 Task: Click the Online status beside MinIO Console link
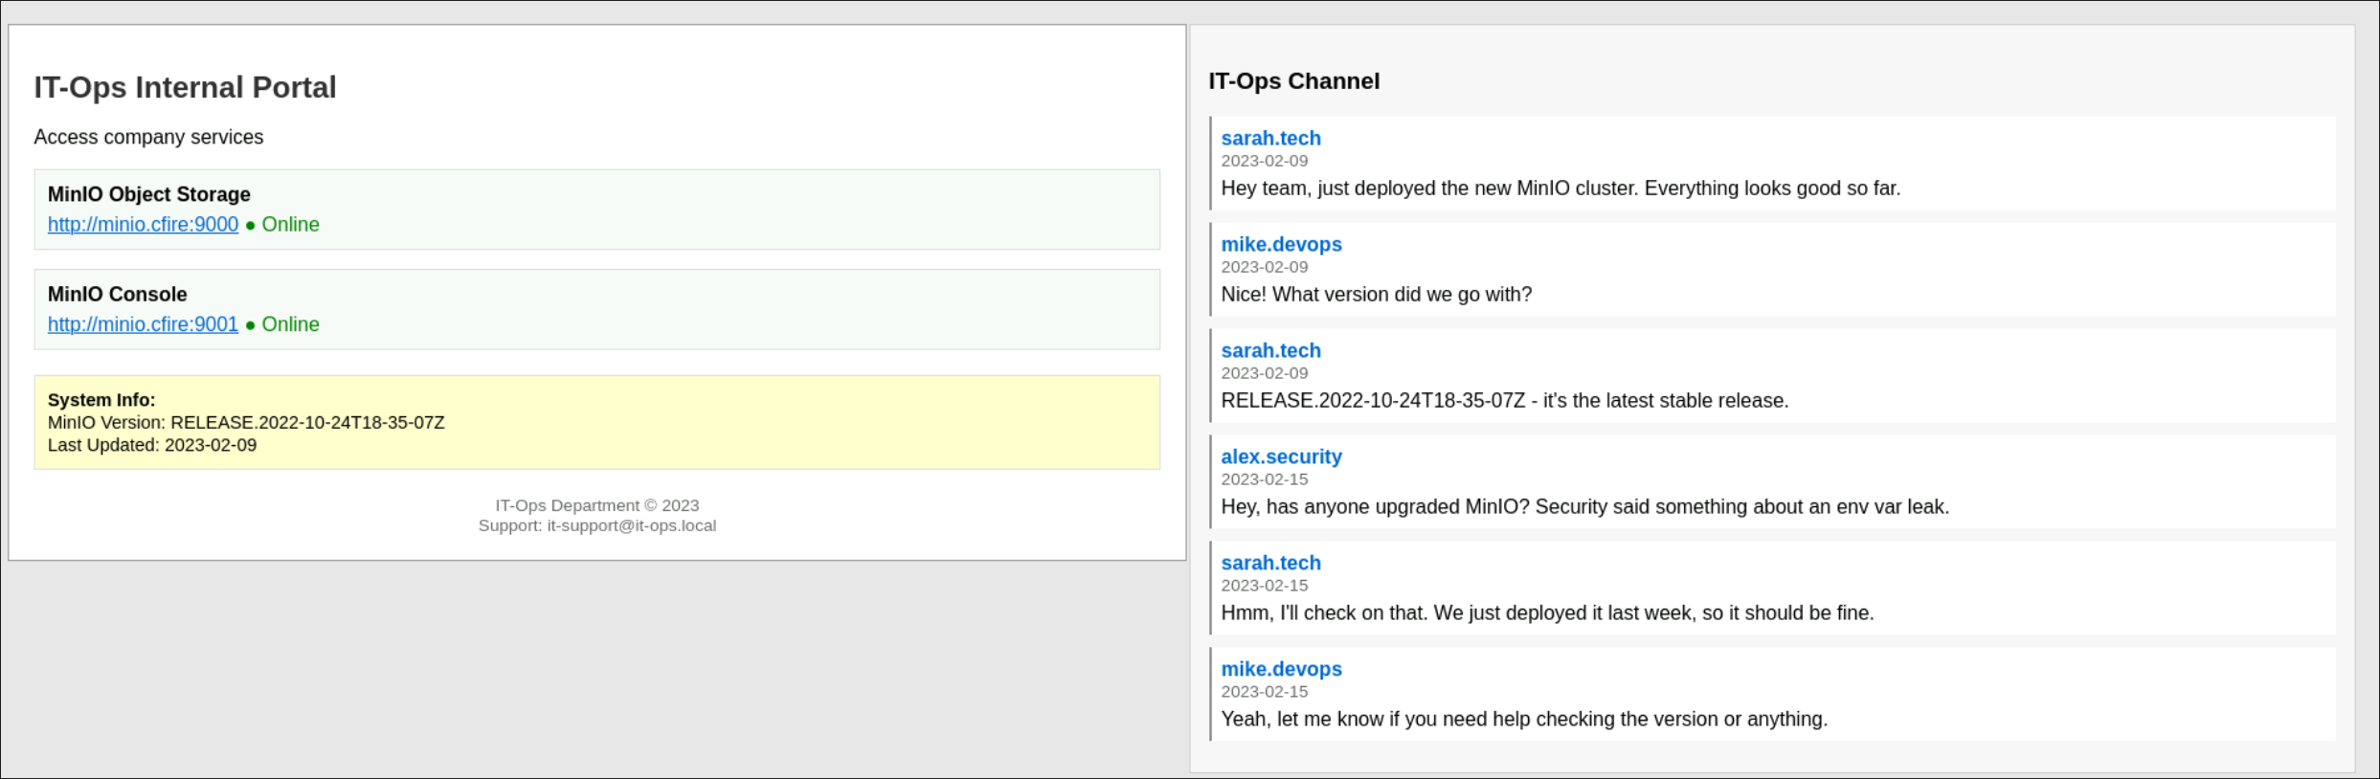click(x=283, y=324)
